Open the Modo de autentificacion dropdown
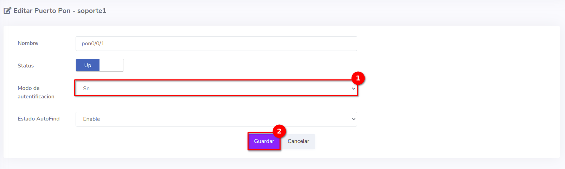 pos(216,88)
